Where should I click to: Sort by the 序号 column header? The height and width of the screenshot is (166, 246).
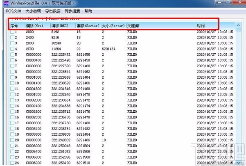(x=17, y=26)
